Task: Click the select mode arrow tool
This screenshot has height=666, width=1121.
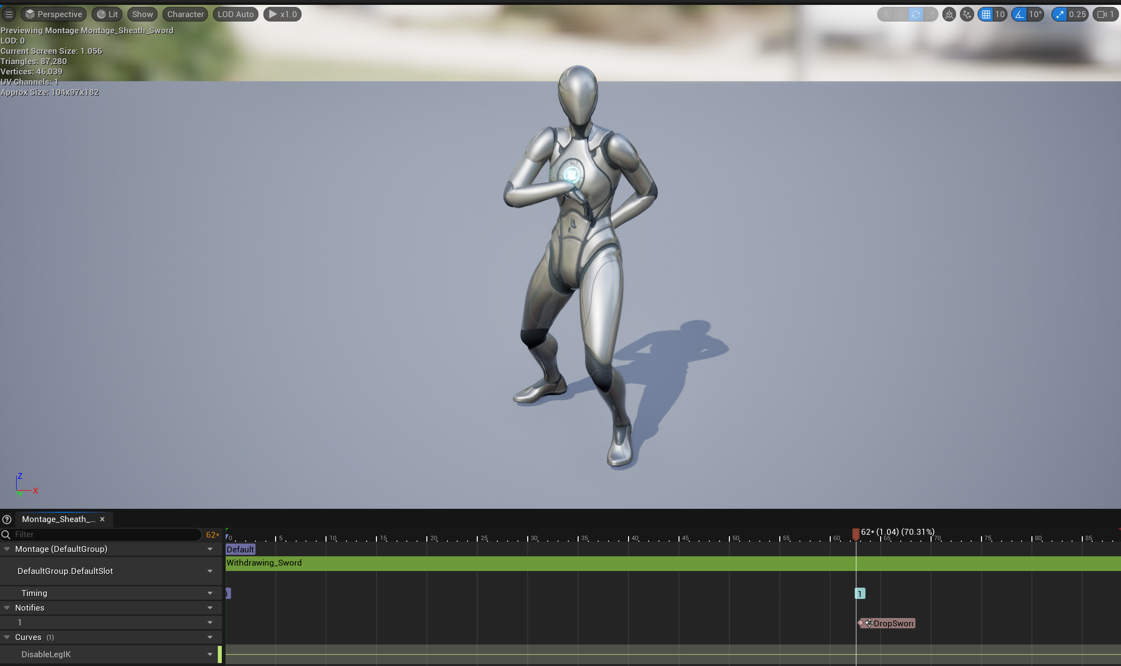Action: click(886, 14)
